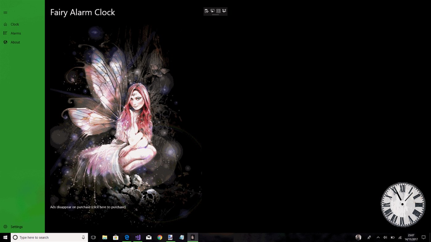Open the Settings gear at bottom left

[x=5, y=227]
